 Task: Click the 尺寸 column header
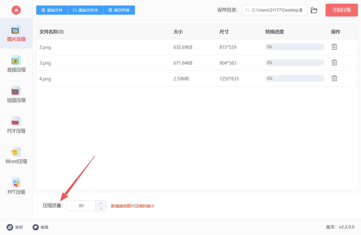pyautogui.click(x=224, y=32)
